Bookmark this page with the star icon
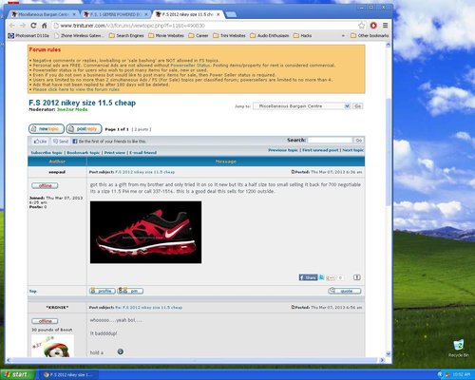 [x=361, y=26]
